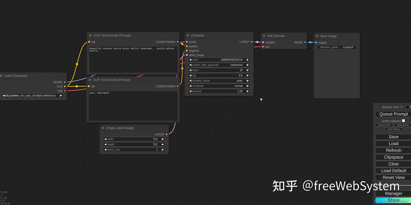
Task: Switch to next checkpoint with right arrow
Action: click(x=61, y=96)
